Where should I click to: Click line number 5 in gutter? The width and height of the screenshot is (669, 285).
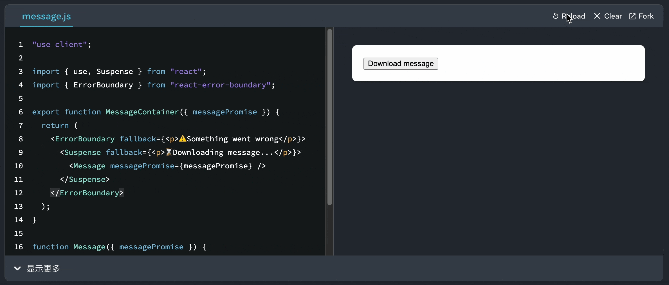point(21,98)
